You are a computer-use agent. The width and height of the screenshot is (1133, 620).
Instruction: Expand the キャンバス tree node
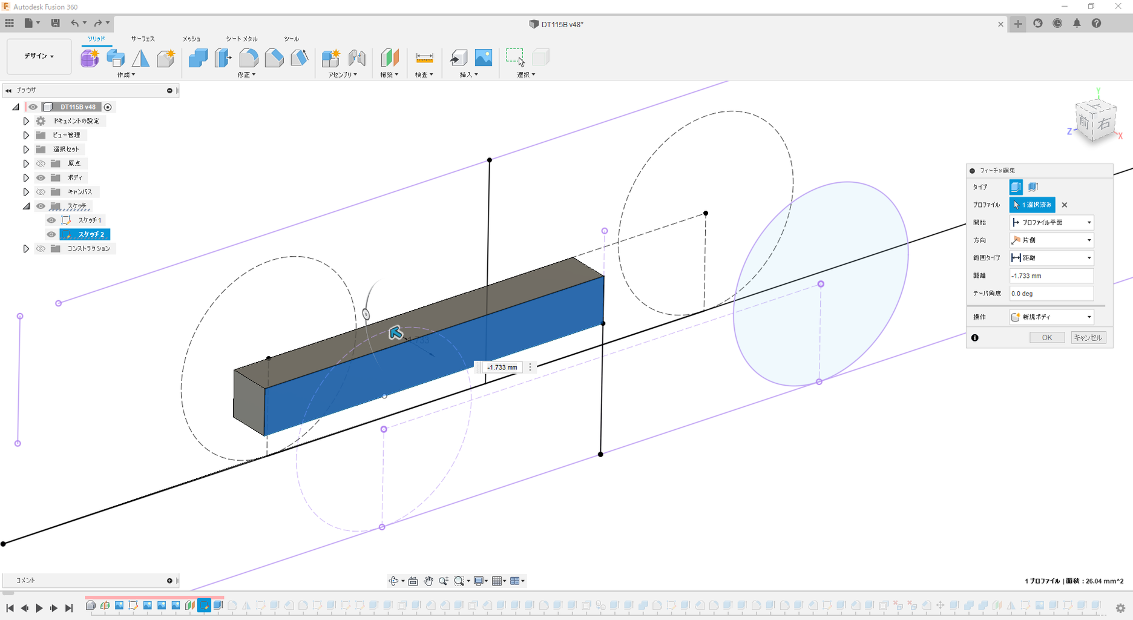coord(26,192)
